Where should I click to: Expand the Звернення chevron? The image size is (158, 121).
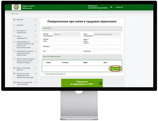point(35,20)
